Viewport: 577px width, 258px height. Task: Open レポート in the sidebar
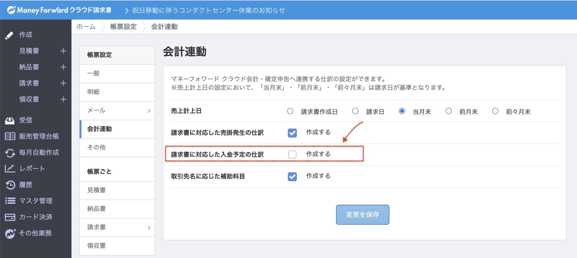[x=32, y=169]
